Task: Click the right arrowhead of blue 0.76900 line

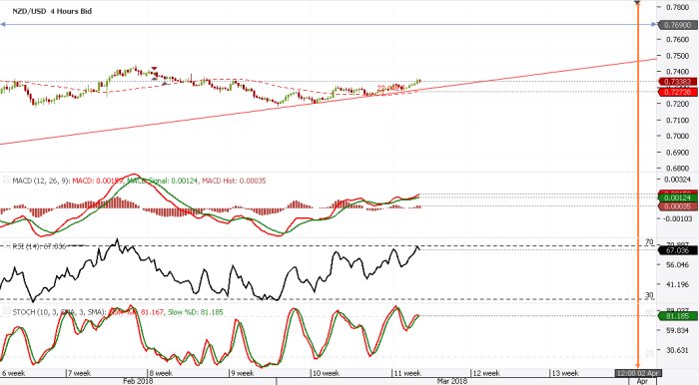Action: 654,25
